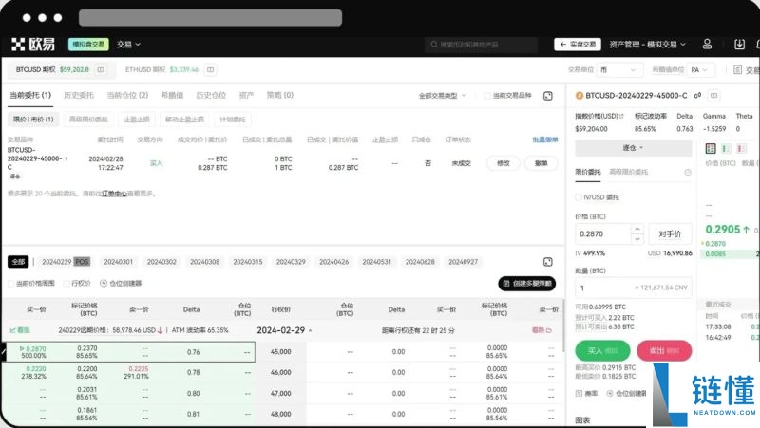Click the info icon beside 高级限价委托
This screenshot has height=428, width=760.
687,172
